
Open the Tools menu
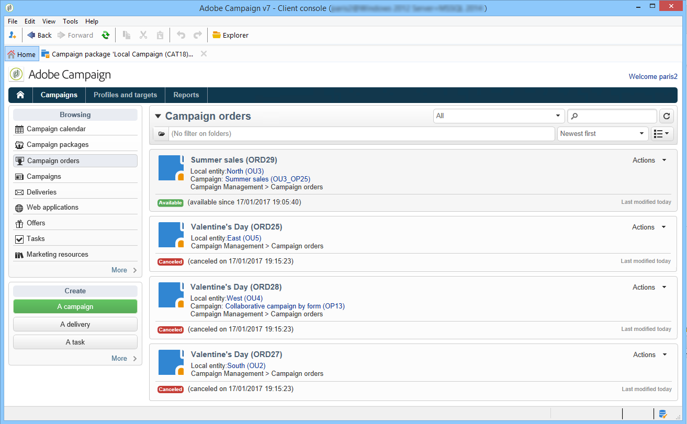tap(70, 21)
